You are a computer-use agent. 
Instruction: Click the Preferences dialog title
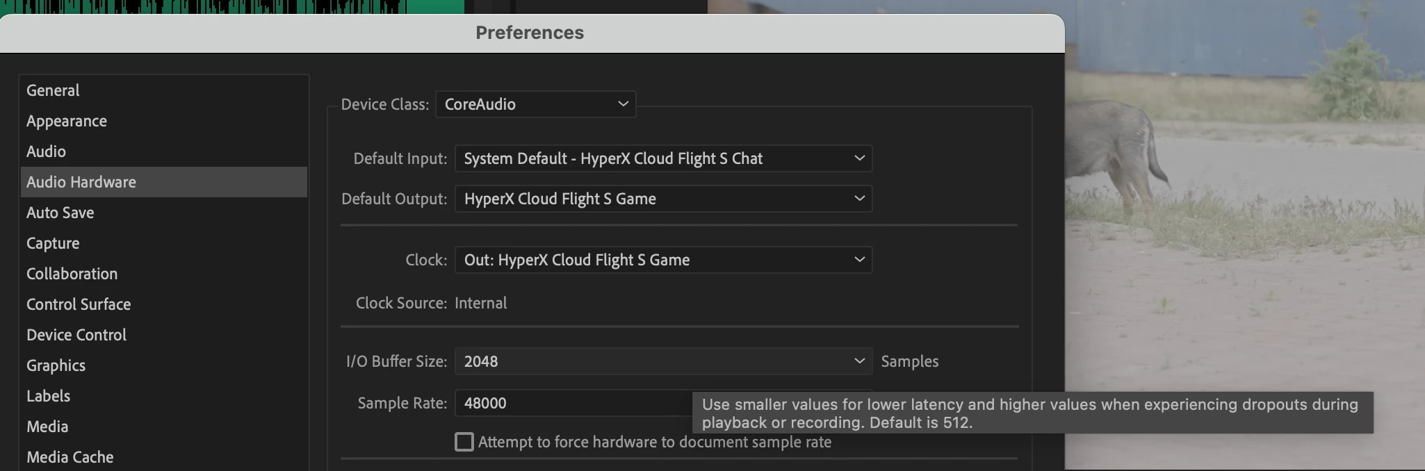click(x=530, y=33)
